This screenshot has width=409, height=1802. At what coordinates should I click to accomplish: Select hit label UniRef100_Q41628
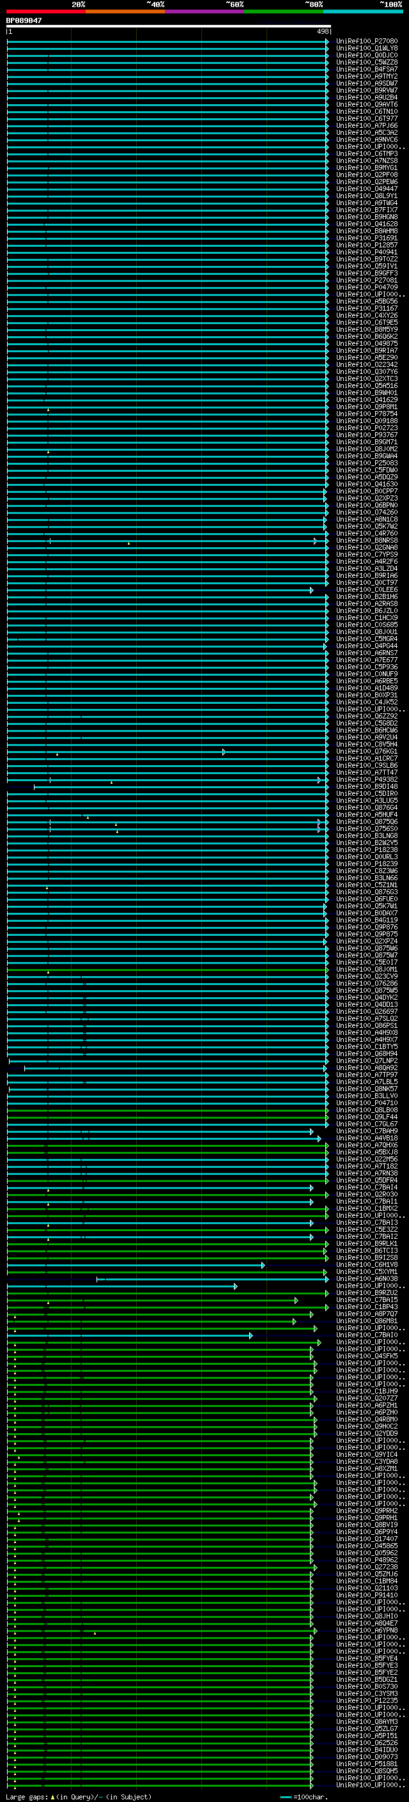pos(367,224)
